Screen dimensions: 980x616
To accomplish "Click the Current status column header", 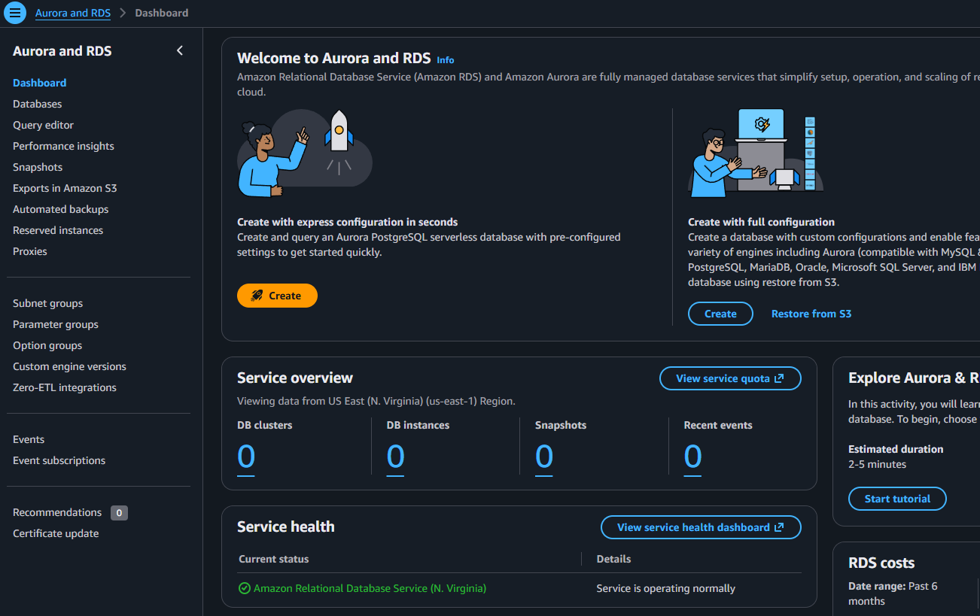I will 274,559.
